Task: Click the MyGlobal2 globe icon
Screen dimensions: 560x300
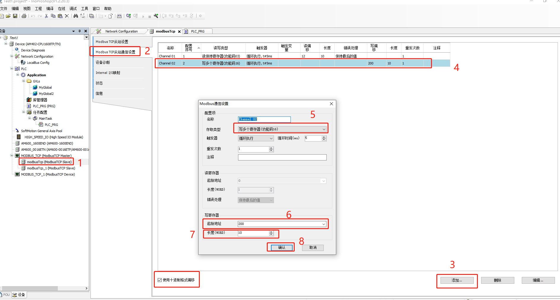Action: tap(35, 93)
